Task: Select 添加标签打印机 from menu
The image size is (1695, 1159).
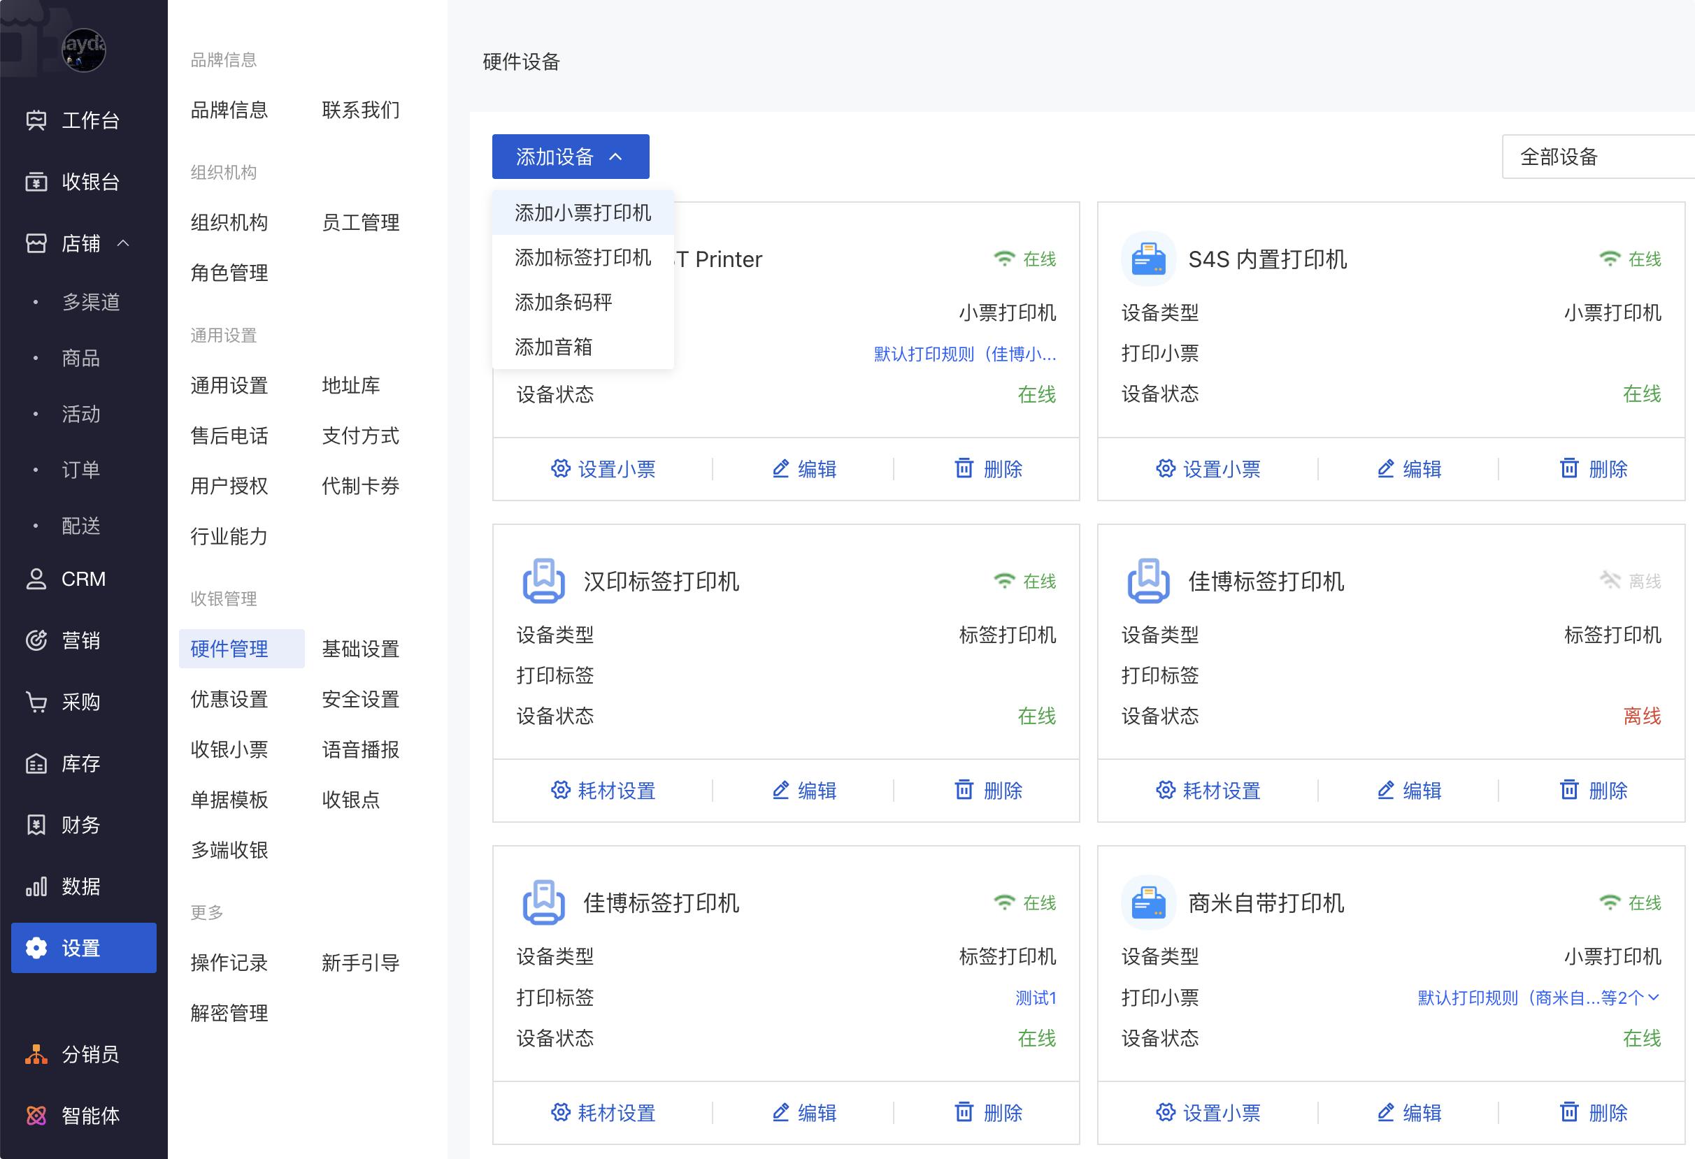Action: click(582, 257)
